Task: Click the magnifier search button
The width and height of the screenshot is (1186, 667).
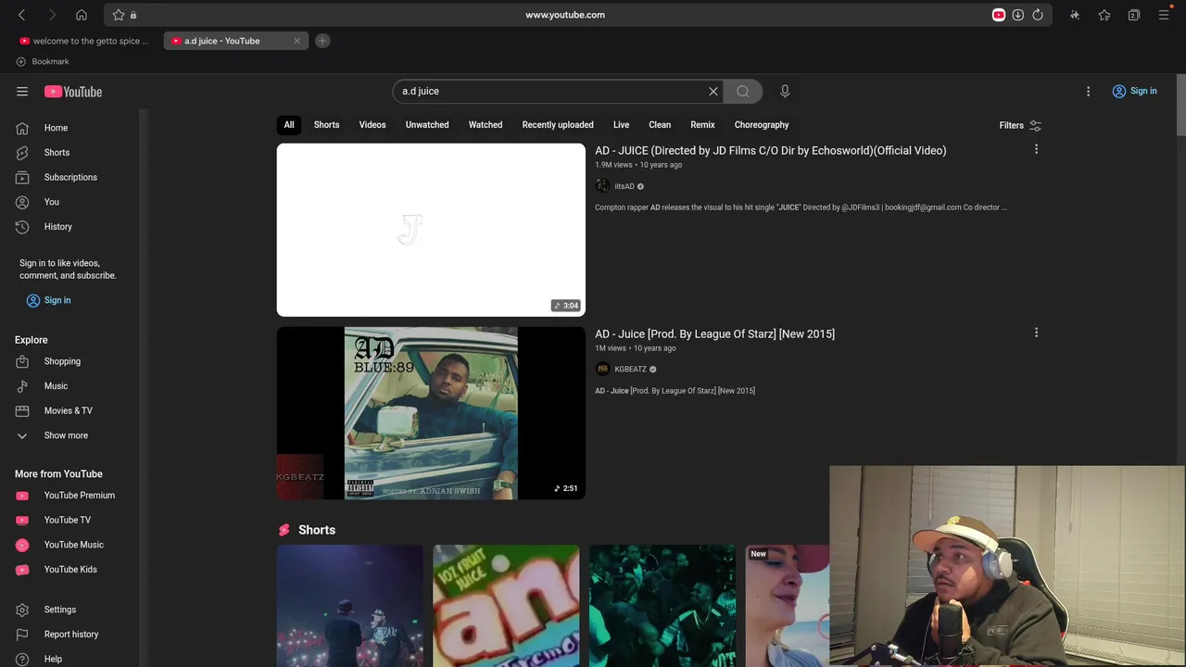Action: 743,91
